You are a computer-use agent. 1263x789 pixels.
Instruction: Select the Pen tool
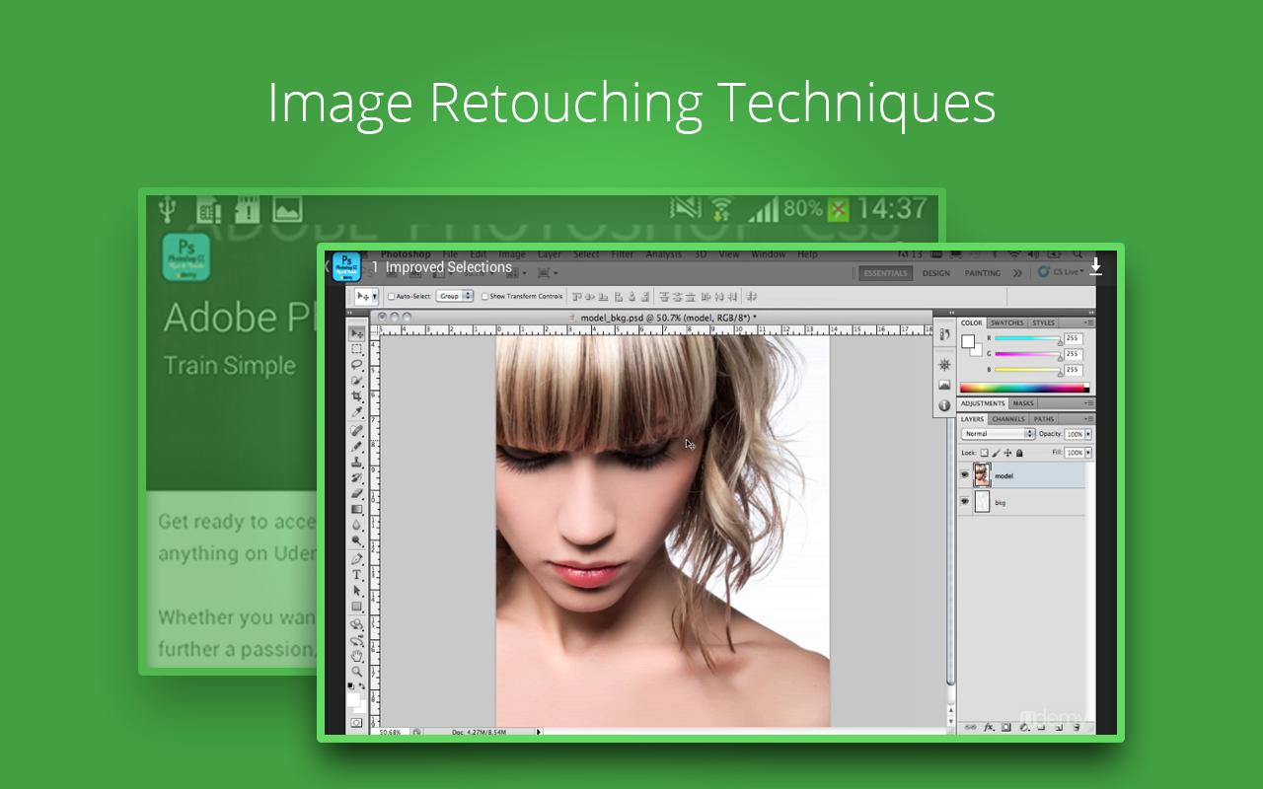click(x=356, y=559)
